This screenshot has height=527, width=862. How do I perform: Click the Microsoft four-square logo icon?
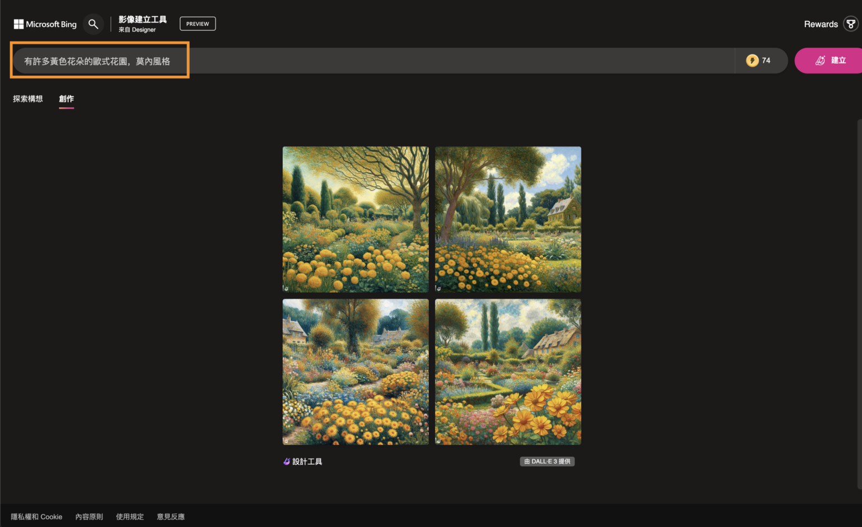(19, 24)
